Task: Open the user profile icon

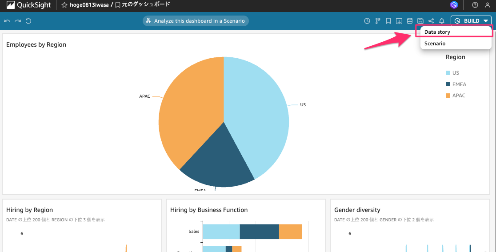Action: tap(488, 5)
